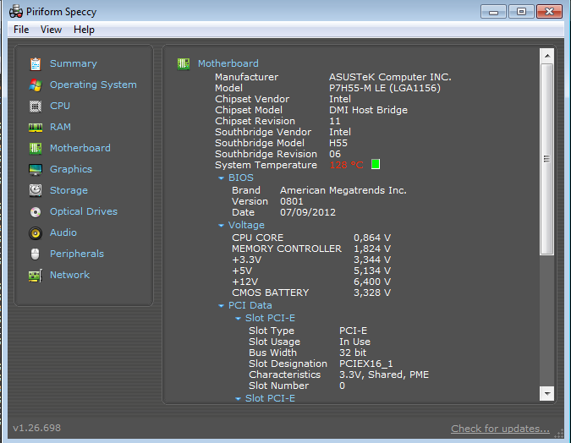Click the CPU CORE 0,864 V value

372,238
